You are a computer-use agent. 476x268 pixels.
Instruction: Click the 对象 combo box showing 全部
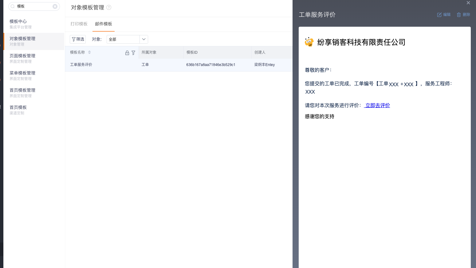[127, 39]
